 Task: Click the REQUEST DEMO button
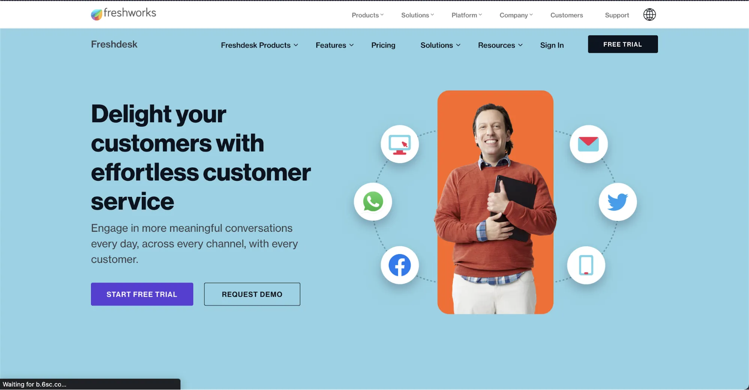coord(252,294)
